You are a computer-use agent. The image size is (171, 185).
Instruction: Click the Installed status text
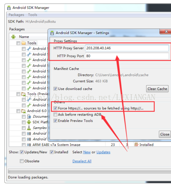147,145
